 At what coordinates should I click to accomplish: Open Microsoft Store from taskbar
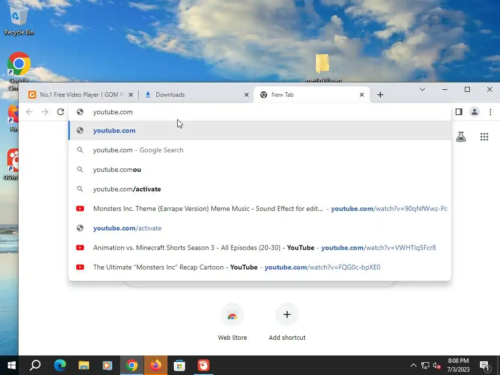click(179, 365)
